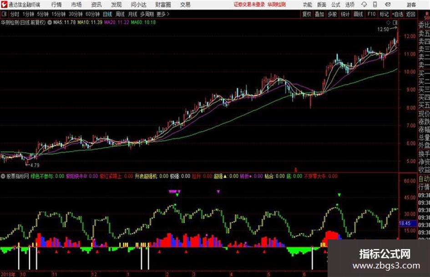Screen dimensions: 430x277
Task: Click the 4.79 low price label
Action: [35, 166]
